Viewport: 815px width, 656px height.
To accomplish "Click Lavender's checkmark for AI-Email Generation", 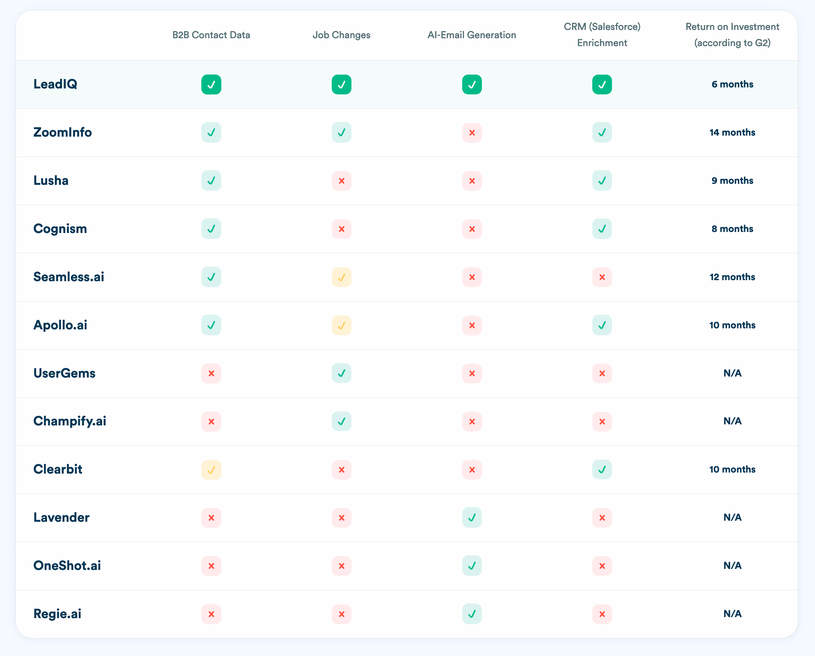I will coord(472,518).
